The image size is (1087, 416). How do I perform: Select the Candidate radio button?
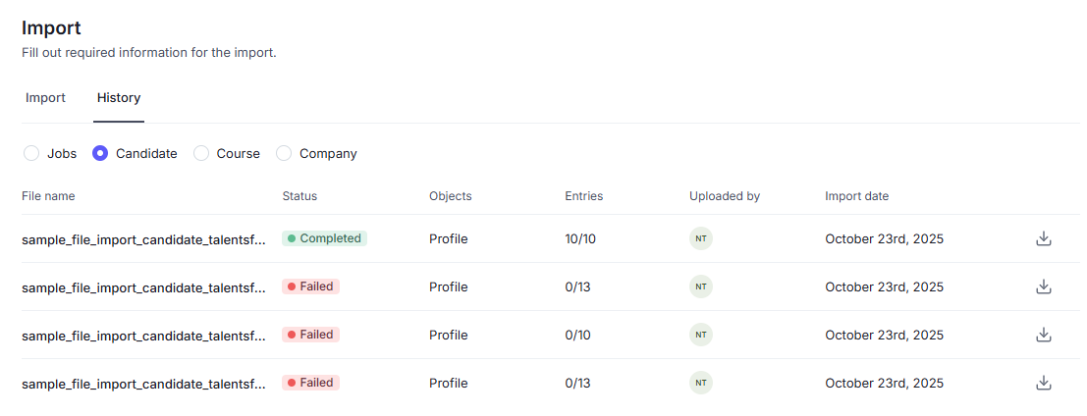tap(100, 153)
